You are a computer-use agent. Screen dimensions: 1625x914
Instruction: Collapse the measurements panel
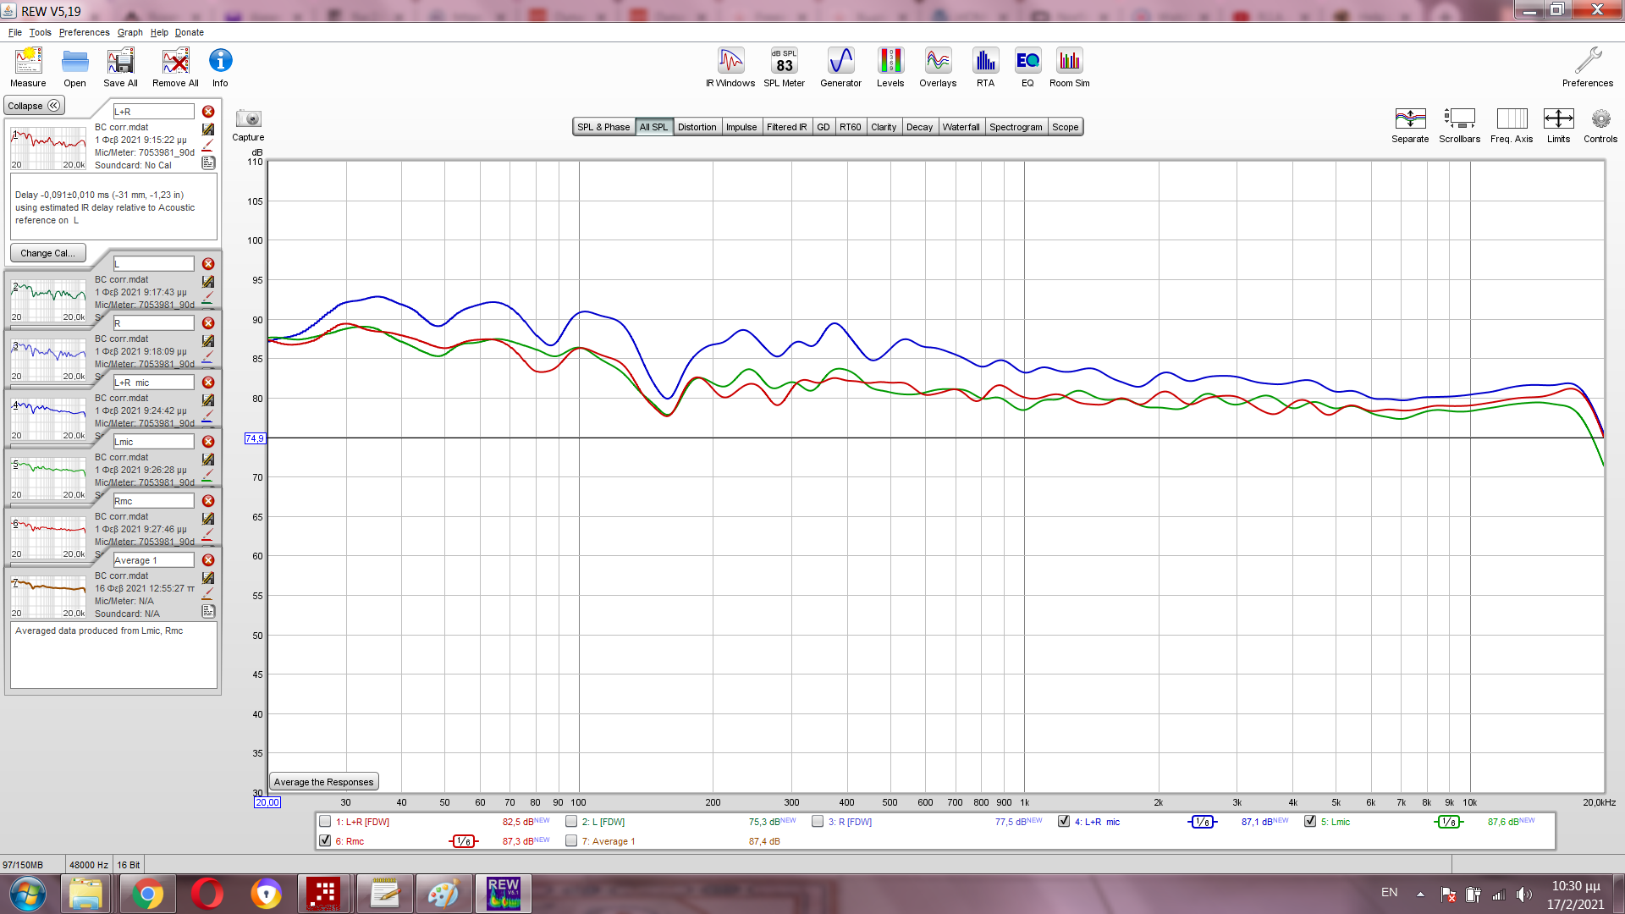point(34,106)
